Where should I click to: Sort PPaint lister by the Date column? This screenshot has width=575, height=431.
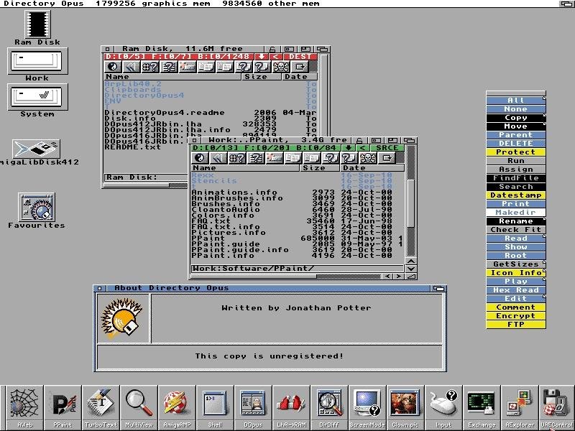click(372, 168)
